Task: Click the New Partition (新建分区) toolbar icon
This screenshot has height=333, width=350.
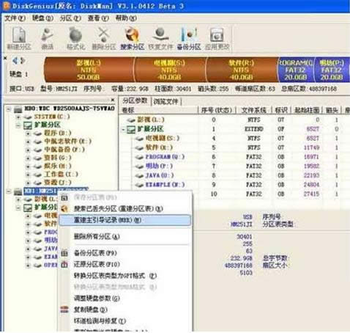Action: click(x=19, y=38)
